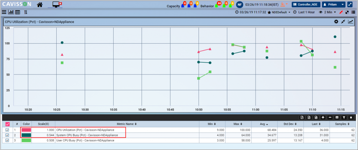This screenshot has height=150, width=358.
Task: Click the list lines icon at top right
Action: click(353, 12)
